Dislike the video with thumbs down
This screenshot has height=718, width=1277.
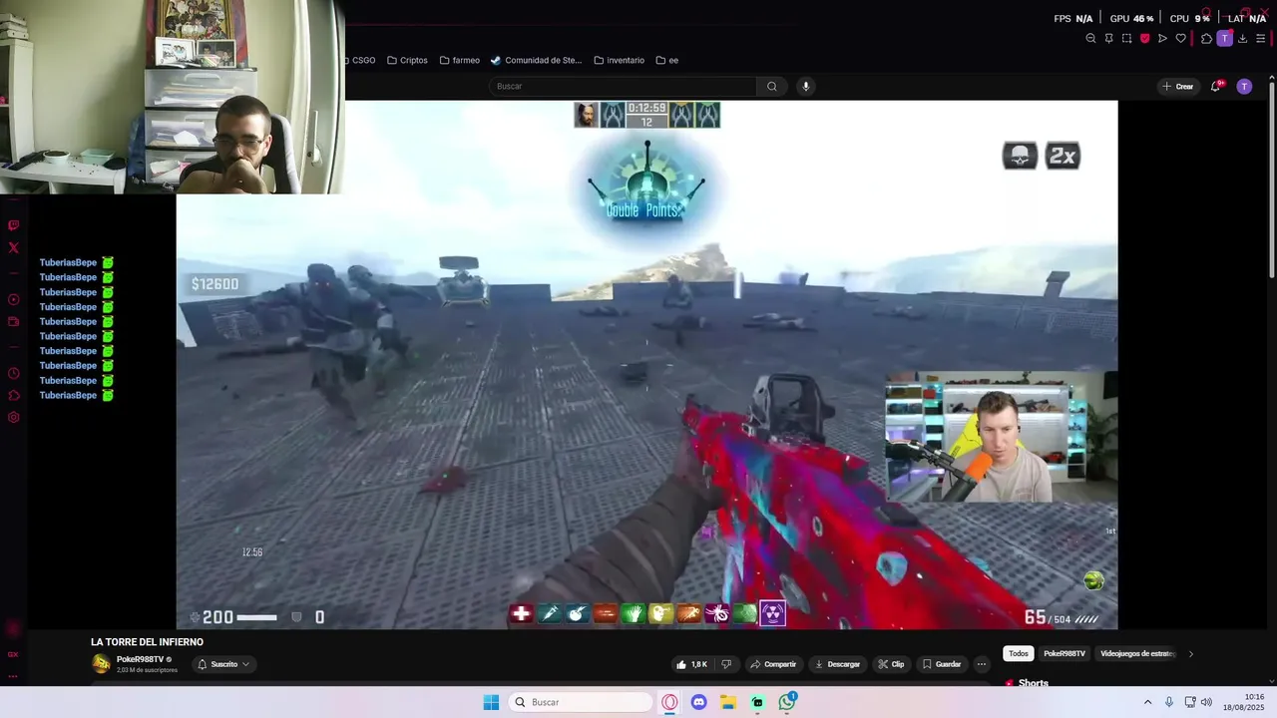point(726,664)
